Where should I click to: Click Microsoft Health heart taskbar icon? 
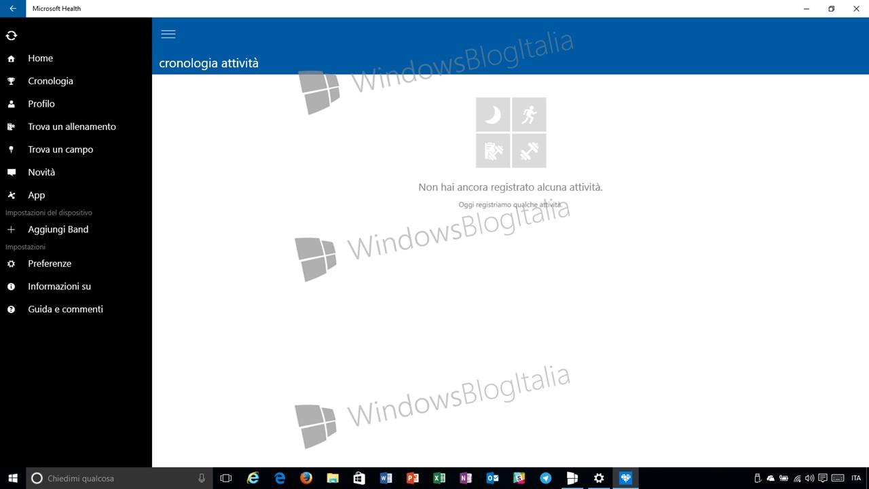pyautogui.click(x=625, y=478)
